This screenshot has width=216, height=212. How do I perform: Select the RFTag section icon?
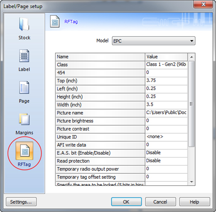tap(24, 150)
